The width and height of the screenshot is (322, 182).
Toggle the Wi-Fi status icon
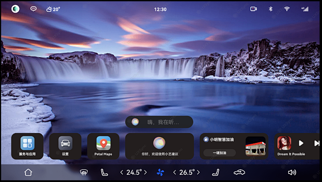tap(287, 9)
